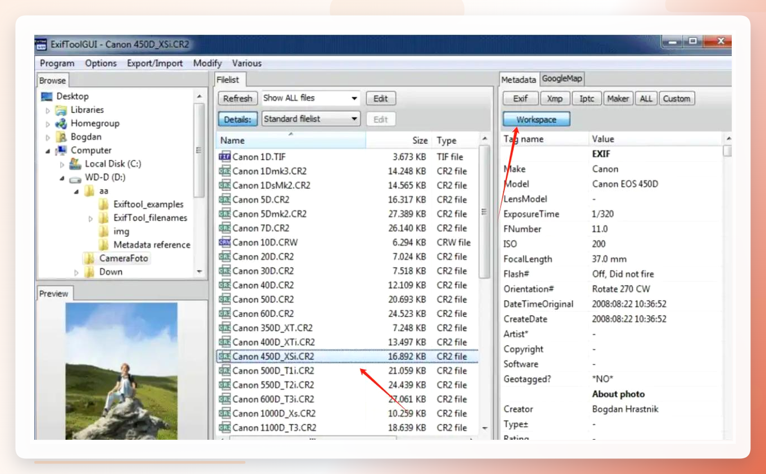Expand the Bogdan tree node
The image size is (766, 474).
[x=48, y=137]
